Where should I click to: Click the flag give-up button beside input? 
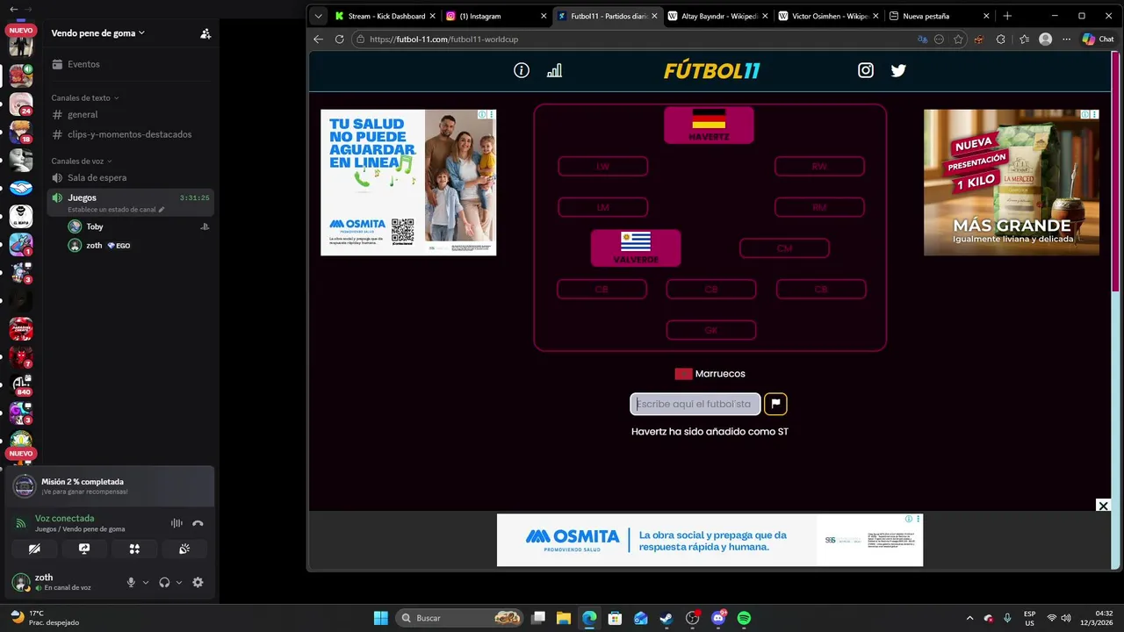[775, 404]
